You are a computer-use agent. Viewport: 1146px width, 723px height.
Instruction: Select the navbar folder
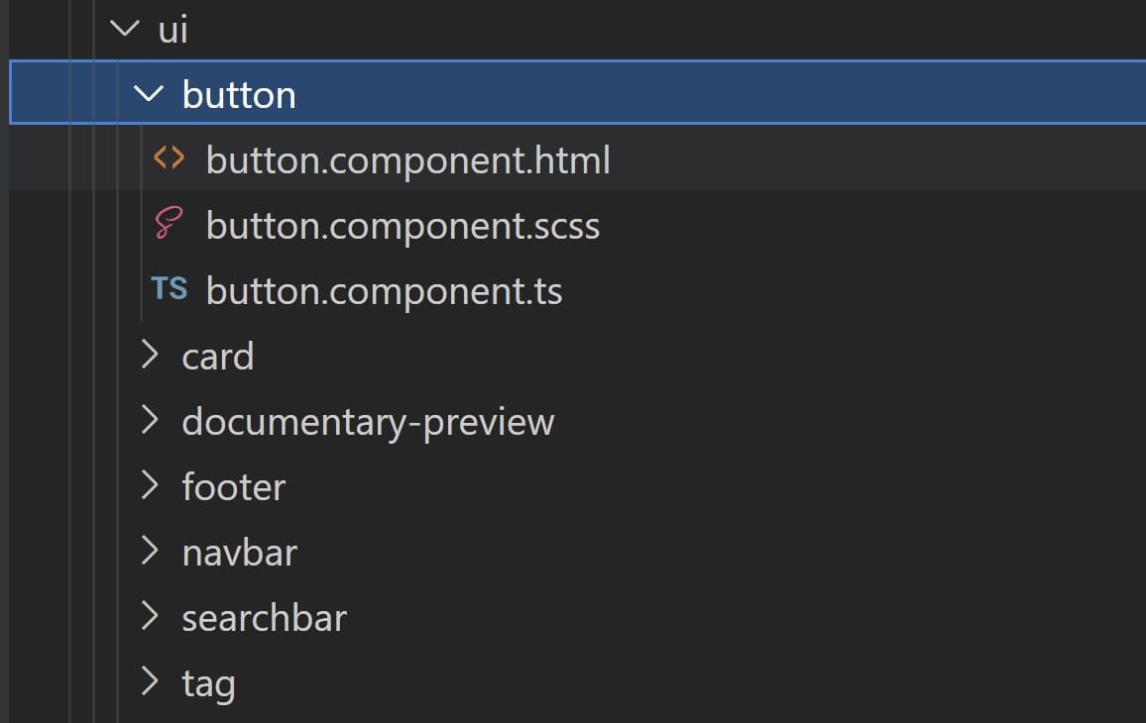239,552
